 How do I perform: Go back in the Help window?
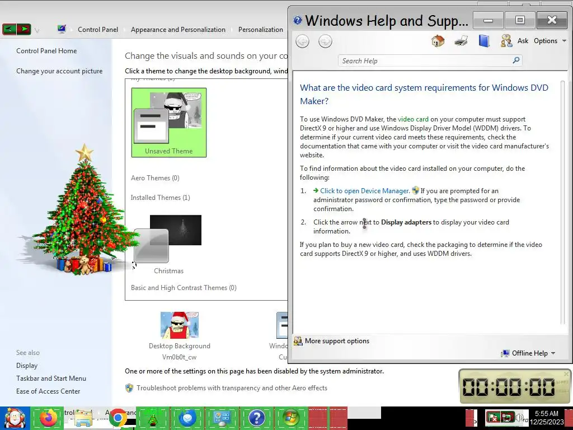[x=302, y=41]
